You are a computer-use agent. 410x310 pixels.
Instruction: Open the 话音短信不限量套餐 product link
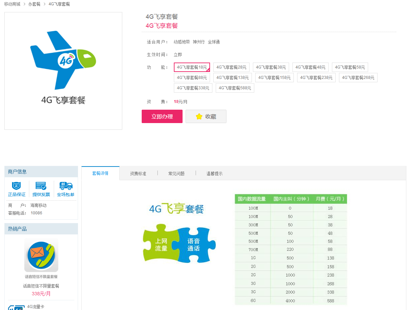click(x=41, y=286)
